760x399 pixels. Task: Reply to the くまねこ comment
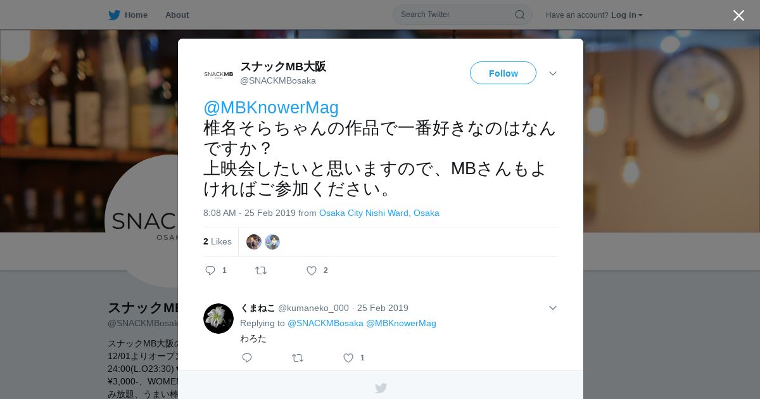pos(247,358)
